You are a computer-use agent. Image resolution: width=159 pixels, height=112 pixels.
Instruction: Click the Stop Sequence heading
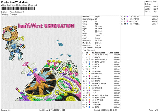click(x=89, y=50)
